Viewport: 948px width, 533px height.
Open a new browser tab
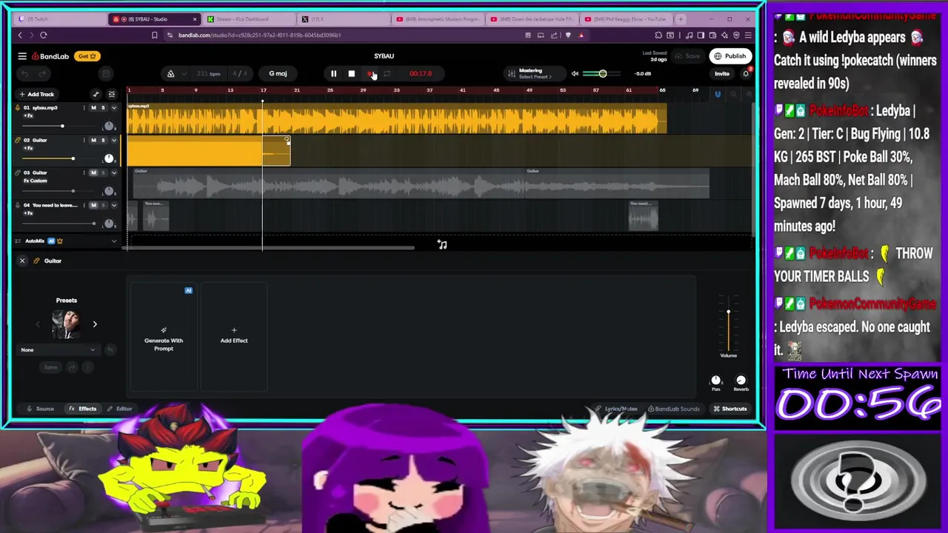tap(681, 19)
